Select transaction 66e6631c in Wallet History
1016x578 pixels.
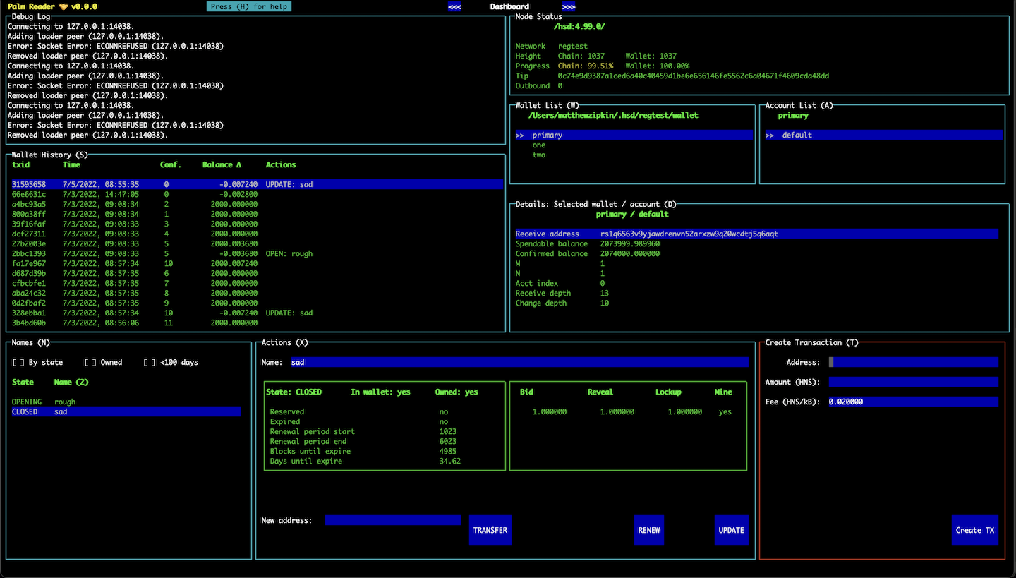(258, 194)
